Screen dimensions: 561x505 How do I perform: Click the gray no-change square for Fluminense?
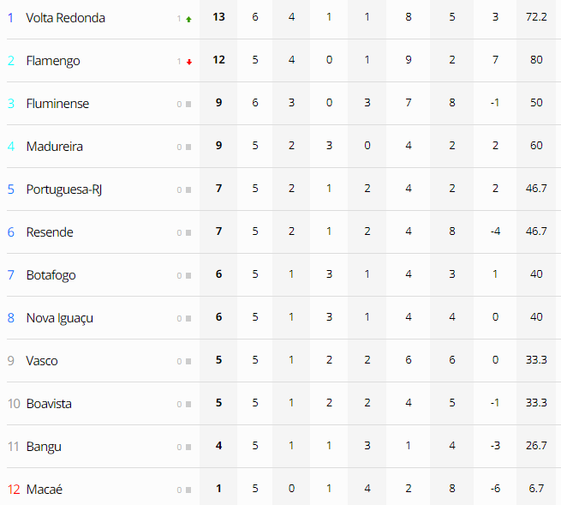tap(188, 105)
